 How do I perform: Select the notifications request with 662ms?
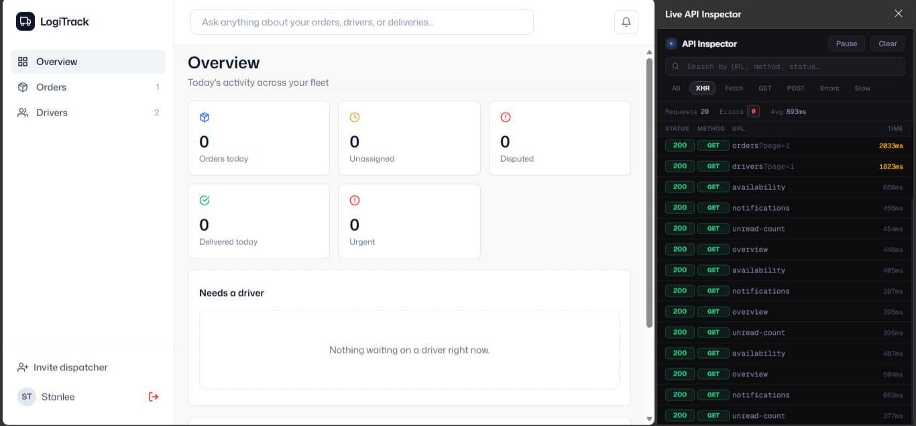[785, 395]
